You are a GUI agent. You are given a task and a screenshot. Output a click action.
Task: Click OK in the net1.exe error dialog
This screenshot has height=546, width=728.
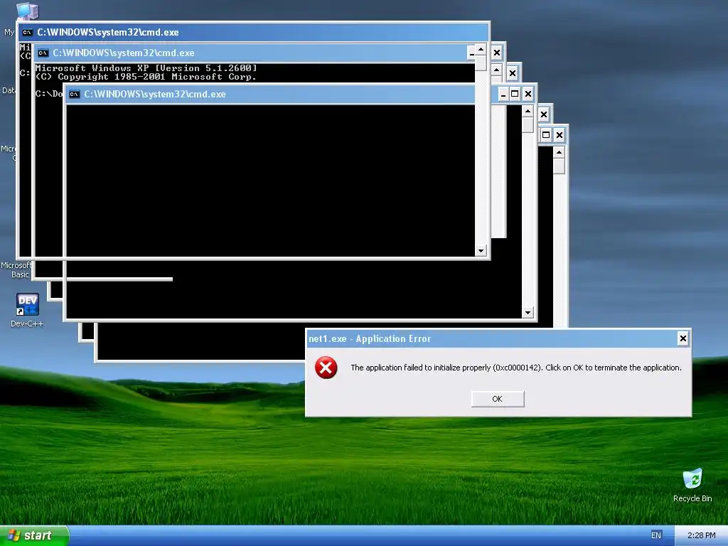(497, 399)
